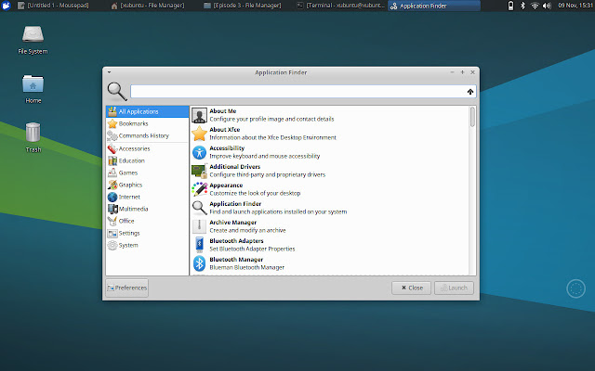
Task: Click the 'Games' category label
Action: [128, 173]
